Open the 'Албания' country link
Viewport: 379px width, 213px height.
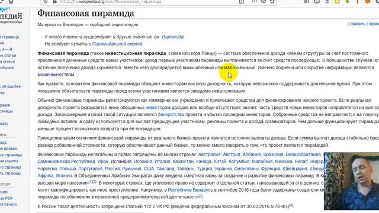252,154
